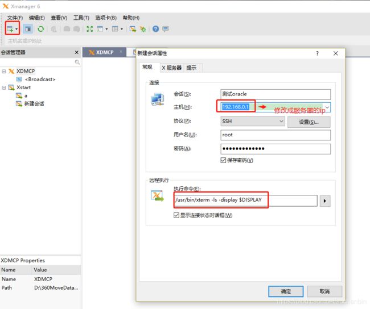Click the feedback speech bubble icon
Screen dimensions: 370x309
pos(166,29)
